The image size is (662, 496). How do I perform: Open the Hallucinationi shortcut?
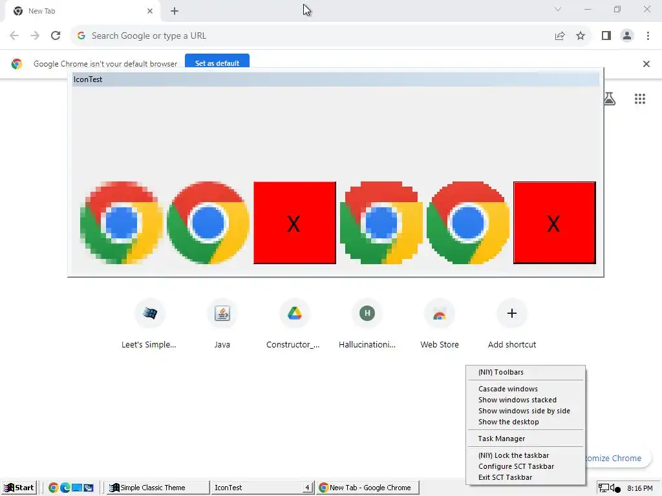(x=367, y=324)
